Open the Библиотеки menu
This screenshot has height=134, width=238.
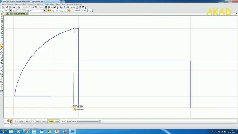[x=78, y=4]
